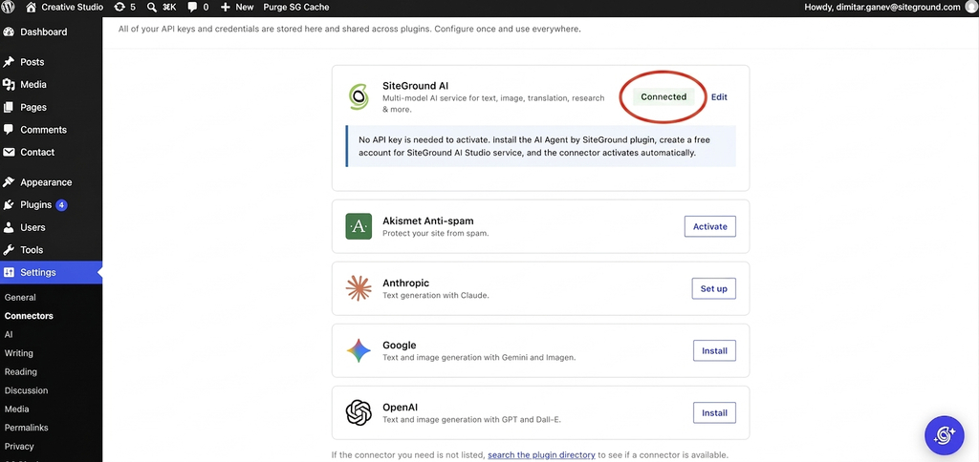Click the user avatar in top bar
The image size is (979, 462).
[x=970, y=8]
